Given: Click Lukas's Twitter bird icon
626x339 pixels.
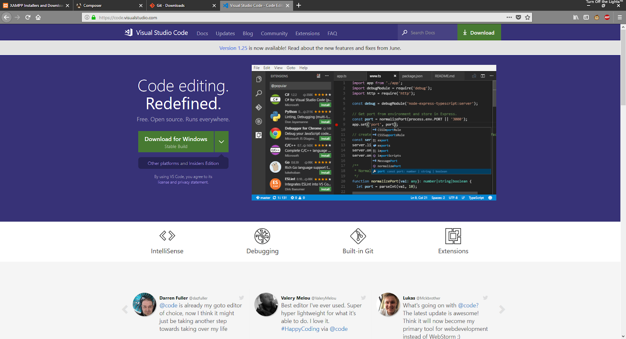Looking at the screenshot, I should coord(486,298).
